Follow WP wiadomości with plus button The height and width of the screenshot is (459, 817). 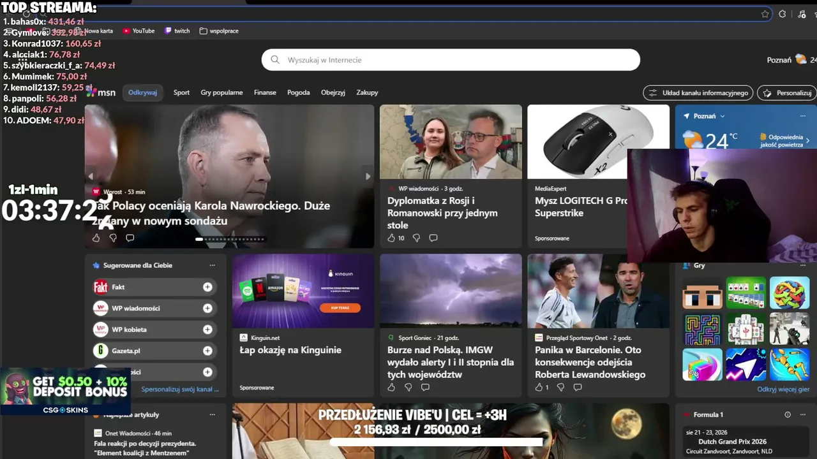click(x=207, y=309)
